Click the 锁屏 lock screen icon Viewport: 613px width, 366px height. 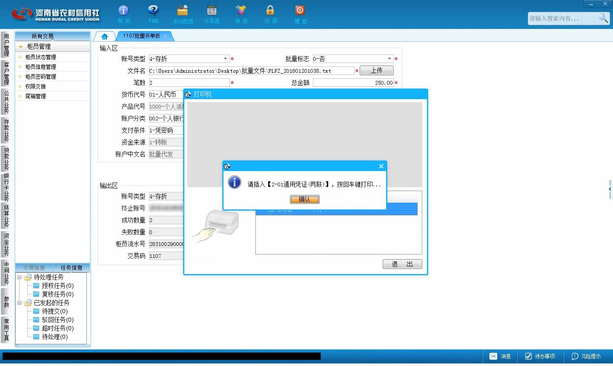(x=270, y=14)
